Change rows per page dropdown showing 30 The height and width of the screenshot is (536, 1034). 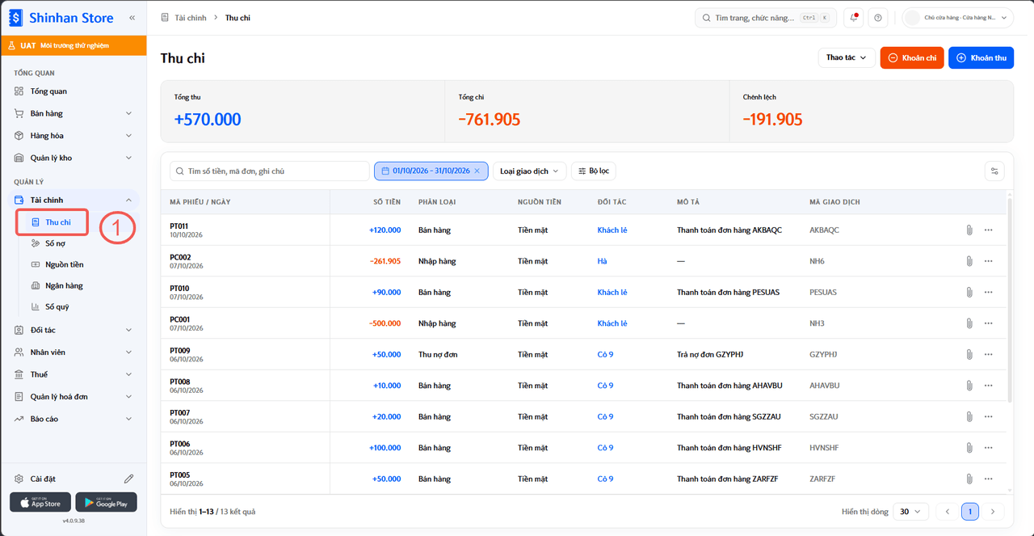910,512
